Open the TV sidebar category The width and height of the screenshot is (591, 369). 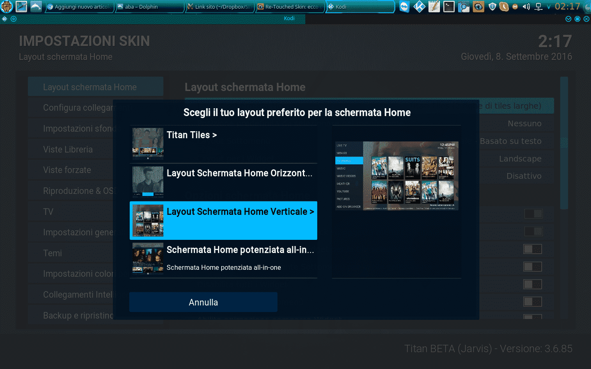(96, 212)
